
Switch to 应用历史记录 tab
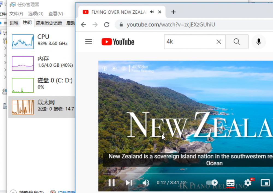[x=49, y=23]
